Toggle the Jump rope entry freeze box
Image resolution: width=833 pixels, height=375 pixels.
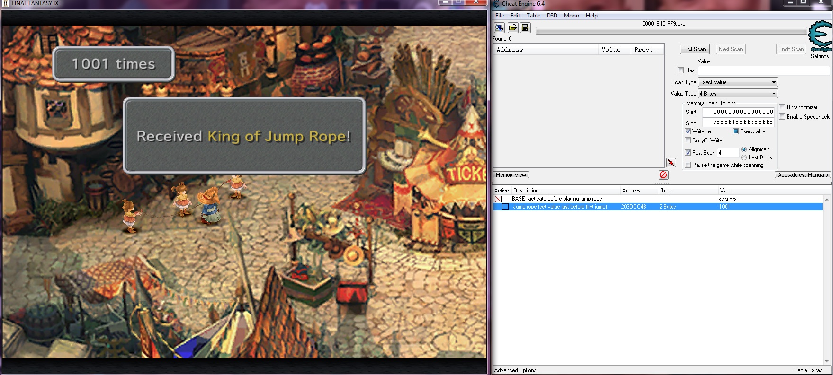tap(505, 207)
